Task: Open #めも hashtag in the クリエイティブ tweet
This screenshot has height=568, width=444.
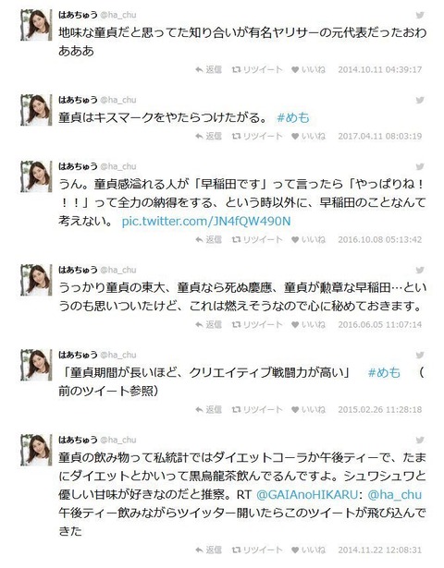Action: (384, 373)
